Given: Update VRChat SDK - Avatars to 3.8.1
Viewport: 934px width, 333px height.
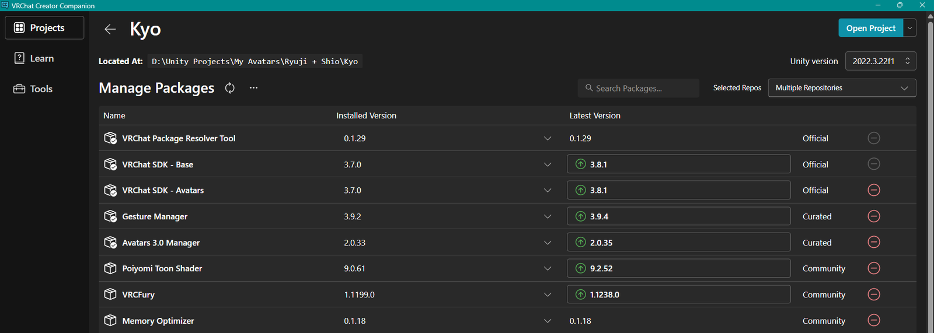Looking at the screenshot, I should pos(678,190).
